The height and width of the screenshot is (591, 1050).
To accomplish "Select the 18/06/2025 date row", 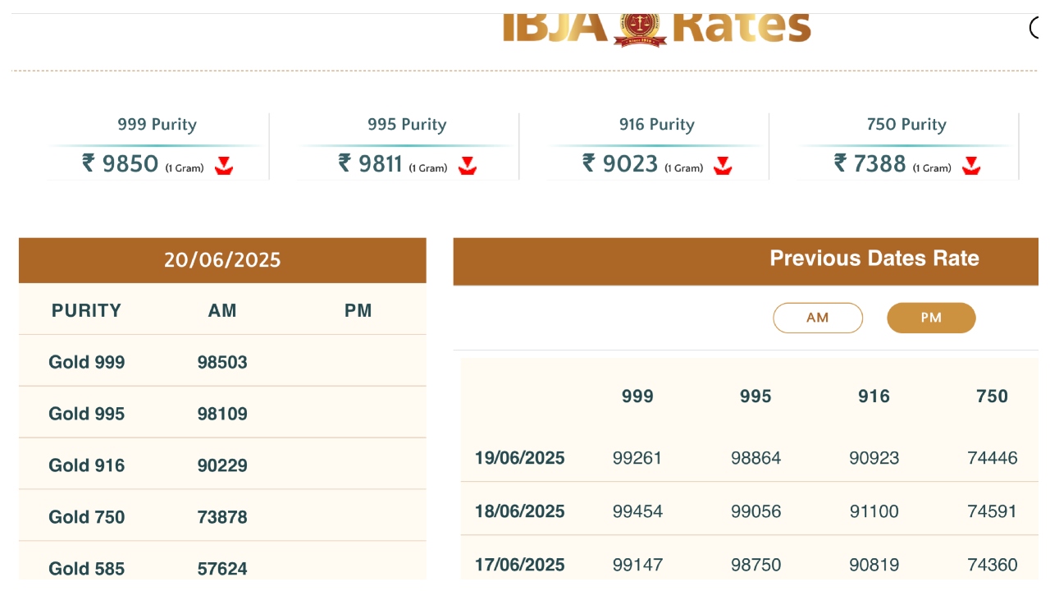I will tap(519, 511).
